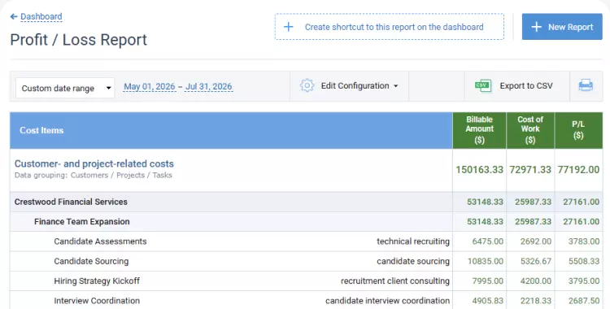Select the Hiring Strategy Kickoff task
This screenshot has width=610, height=309.
[97, 281]
